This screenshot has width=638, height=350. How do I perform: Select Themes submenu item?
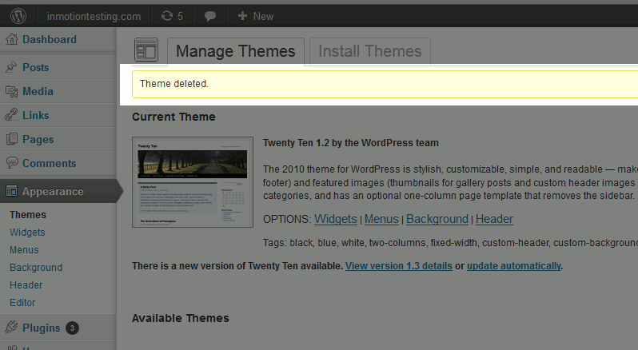28,215
